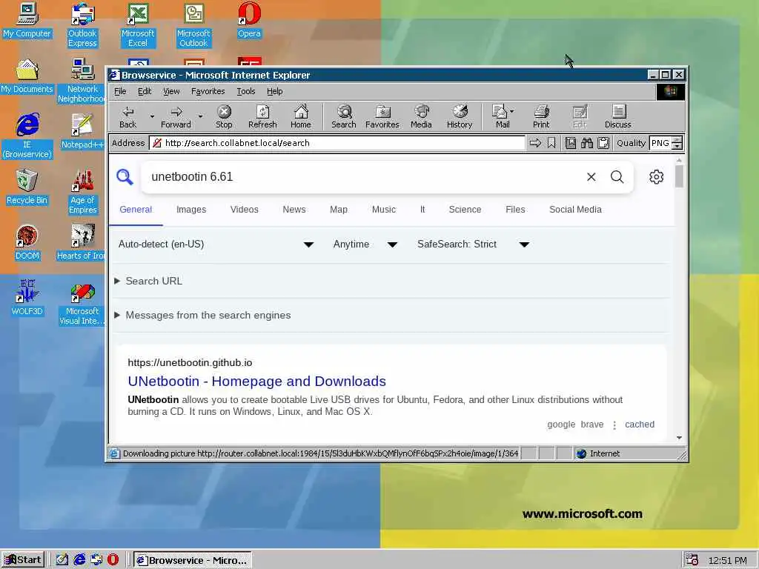Click the Opera quick launch icon

[113, 560]
